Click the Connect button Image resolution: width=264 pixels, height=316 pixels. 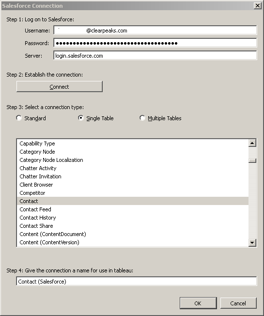(x=60, y=87)
